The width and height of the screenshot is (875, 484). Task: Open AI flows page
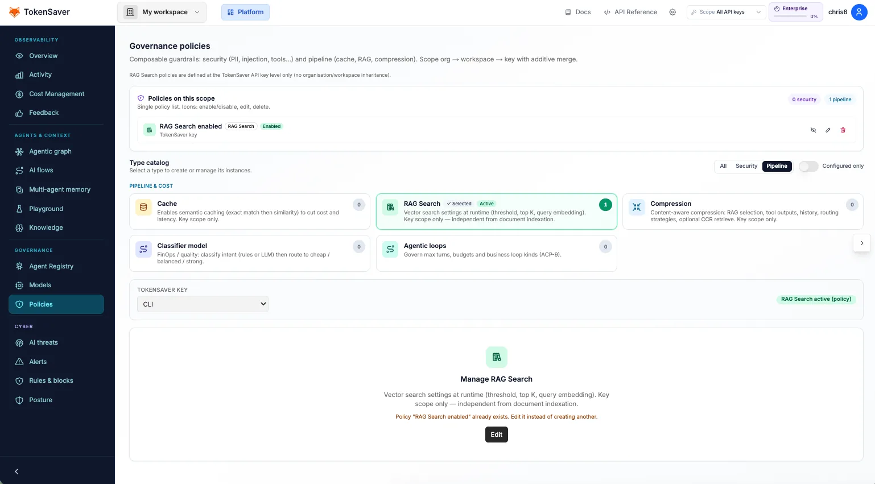click(56, 170)
